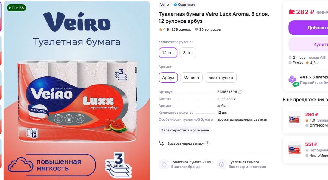Open the Veiro brand catalog tag icon
The width and height of the screenshot is (328, 180).
click(x=164, y=164)
